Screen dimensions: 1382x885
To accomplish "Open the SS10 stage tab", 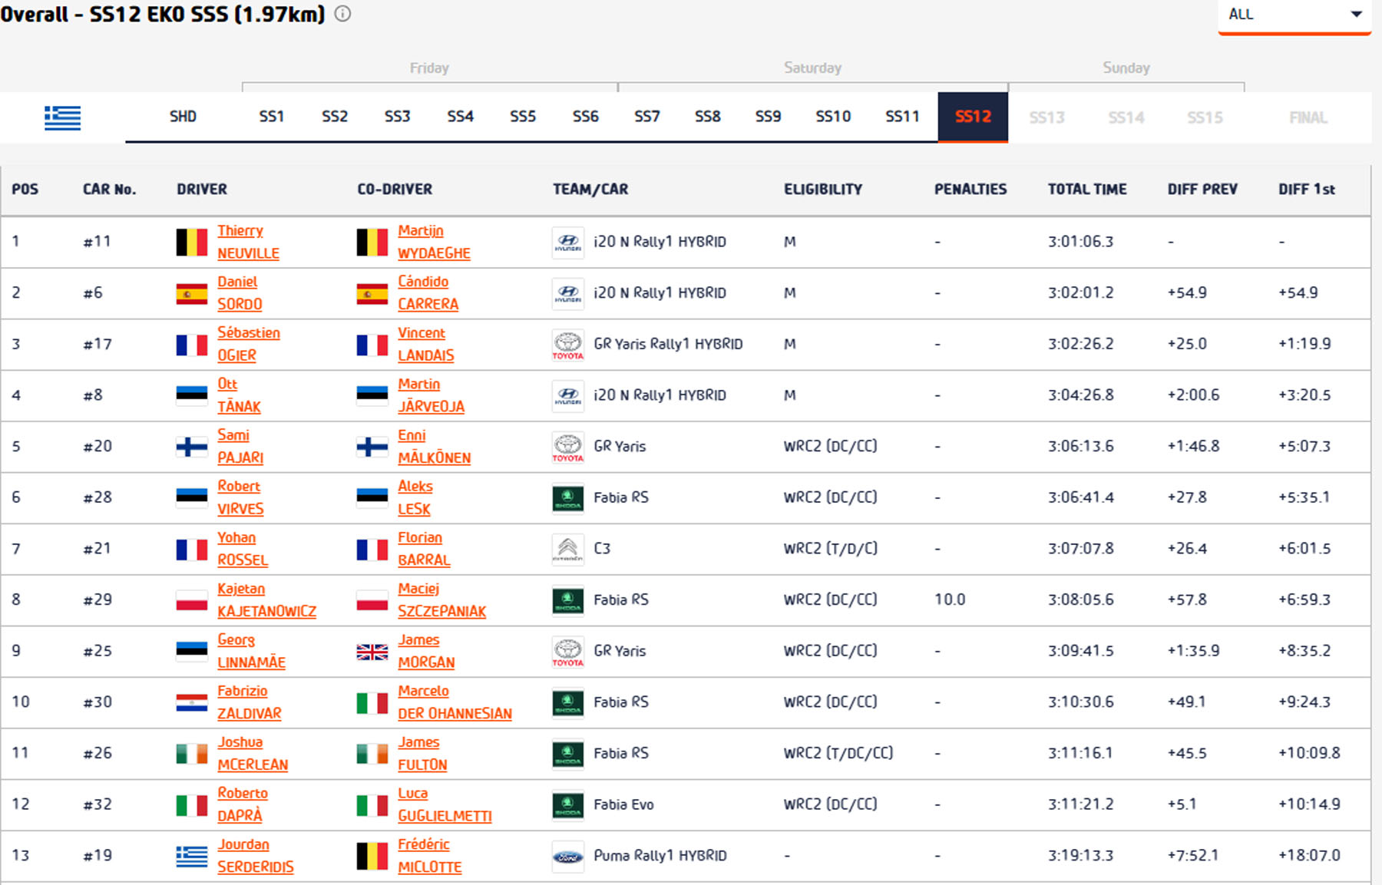I will coord(833,117).
